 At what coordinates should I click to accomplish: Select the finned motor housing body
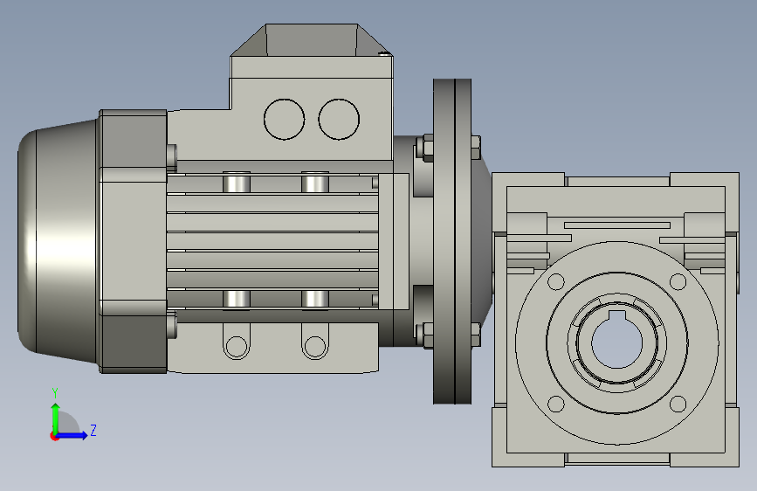tap(272, 240)
